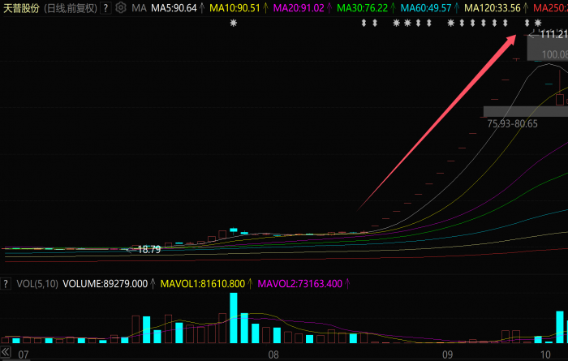Open the MA indicator name selector
Viewport: 568px width, 361px height.
coord(139,7)
